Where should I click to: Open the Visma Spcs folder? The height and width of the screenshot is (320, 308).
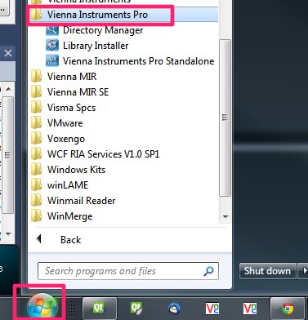[63, 108]
